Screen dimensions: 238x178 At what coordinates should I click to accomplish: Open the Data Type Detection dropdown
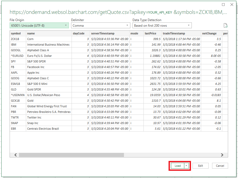(162, 25)
